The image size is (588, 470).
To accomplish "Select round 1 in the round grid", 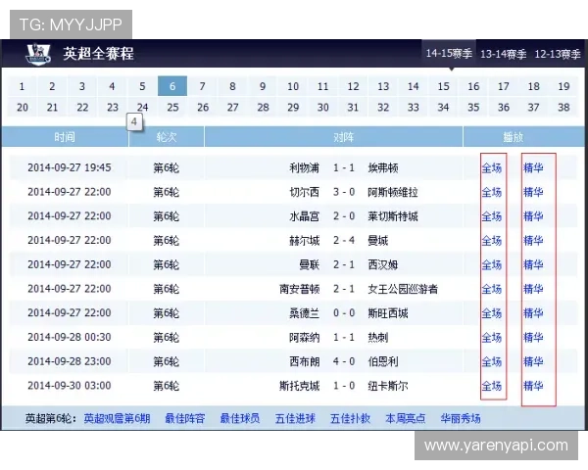I will coord(22,86).
